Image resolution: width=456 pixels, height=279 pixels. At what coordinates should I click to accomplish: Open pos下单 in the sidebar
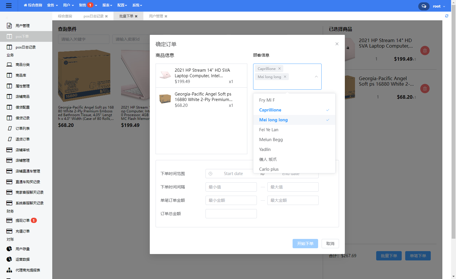[x=26, y=36]
